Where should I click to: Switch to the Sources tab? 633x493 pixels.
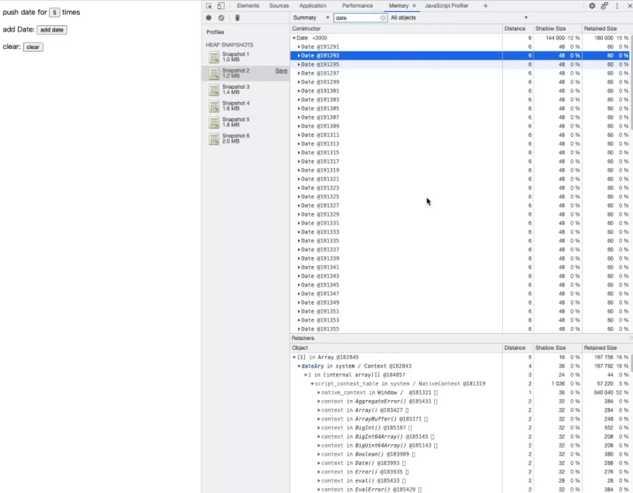coord(279,6)
